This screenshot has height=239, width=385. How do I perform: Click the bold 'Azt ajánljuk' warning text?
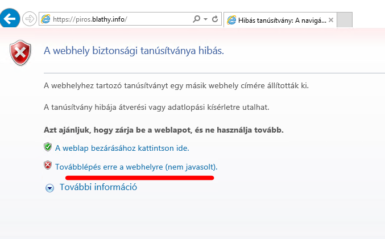pos(163,130)
